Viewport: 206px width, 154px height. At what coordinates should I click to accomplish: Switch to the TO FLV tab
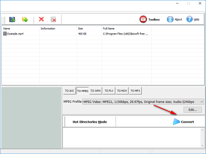coord(109,91)
